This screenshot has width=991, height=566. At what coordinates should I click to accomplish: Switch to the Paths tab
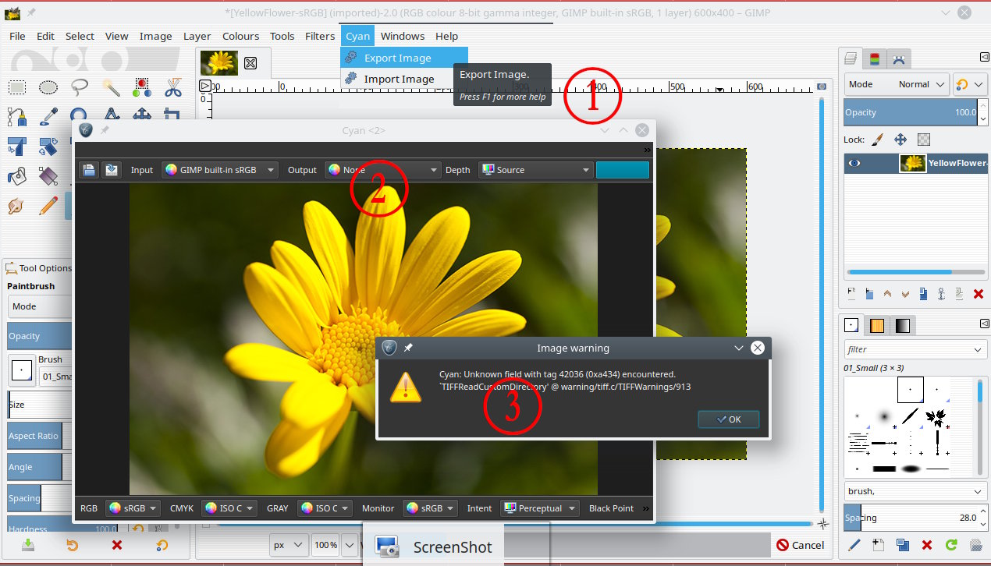[x=898, y=58]
